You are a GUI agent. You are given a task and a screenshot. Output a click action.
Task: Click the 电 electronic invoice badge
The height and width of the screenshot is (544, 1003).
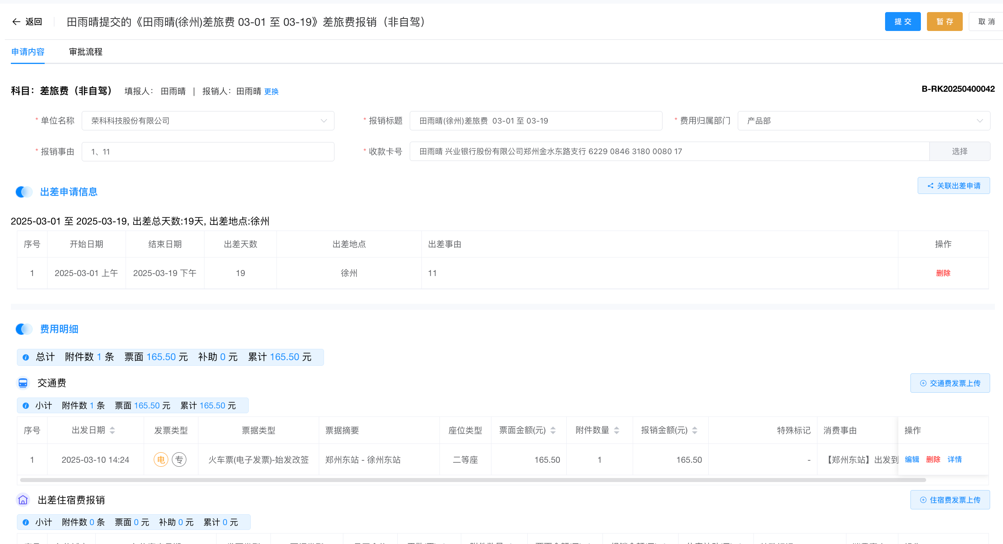(161, 460)
